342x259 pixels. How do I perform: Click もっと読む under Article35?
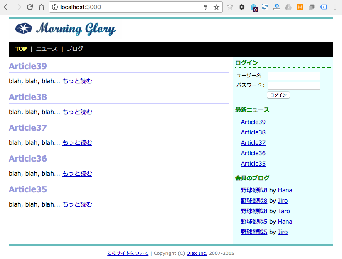click(77, 204)
